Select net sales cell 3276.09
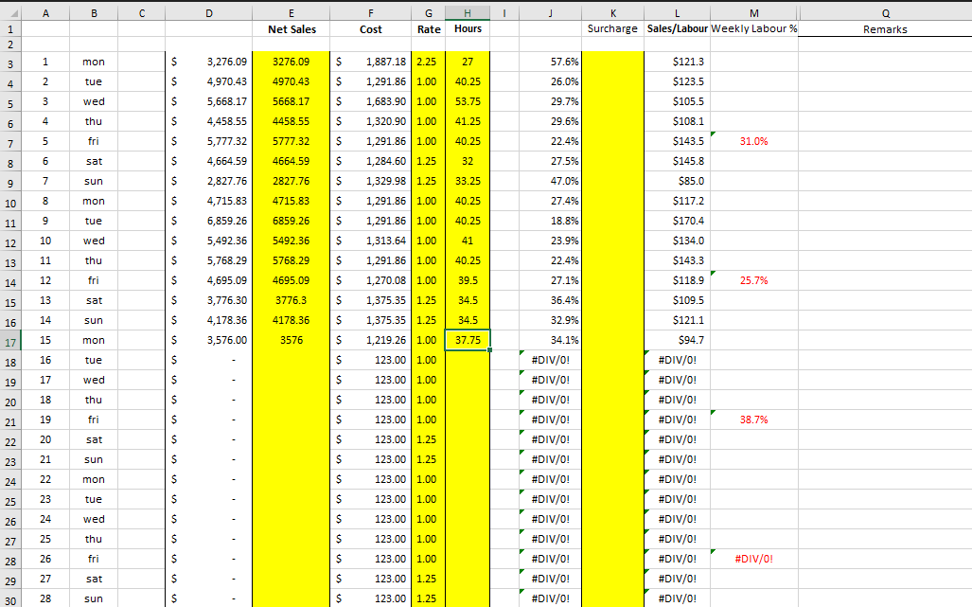972x607 pixels. [x=292, y=62]
